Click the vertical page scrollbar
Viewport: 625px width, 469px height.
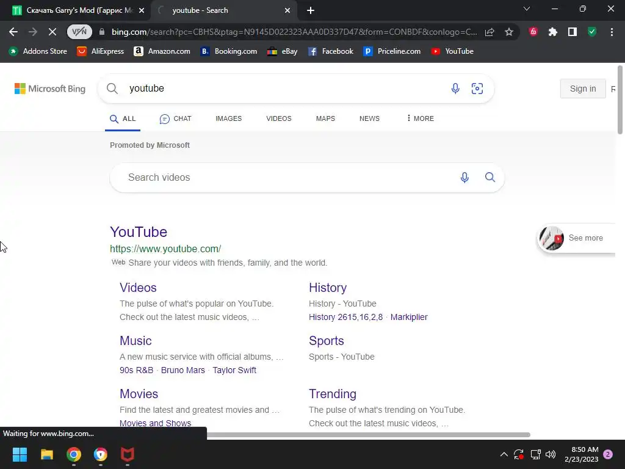620,100
